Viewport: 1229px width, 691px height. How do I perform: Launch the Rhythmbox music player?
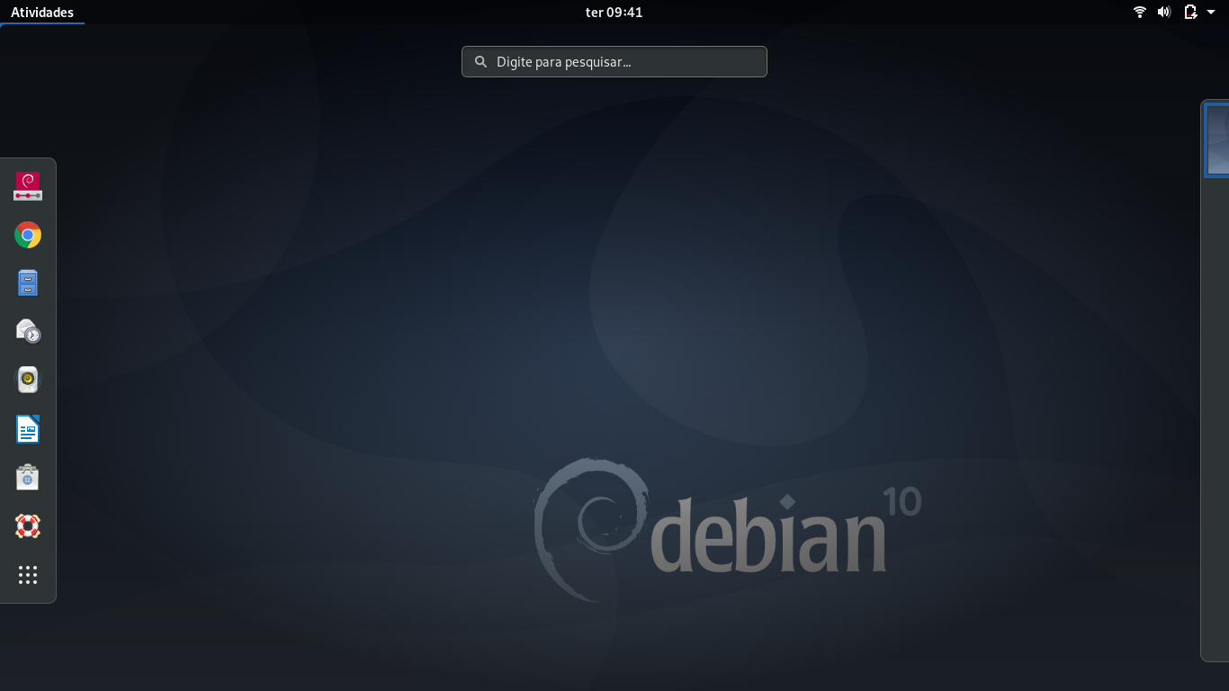coord(27,379)
